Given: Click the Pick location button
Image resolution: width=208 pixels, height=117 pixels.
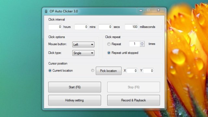Looking at the screenshot, I should [109, 71].
